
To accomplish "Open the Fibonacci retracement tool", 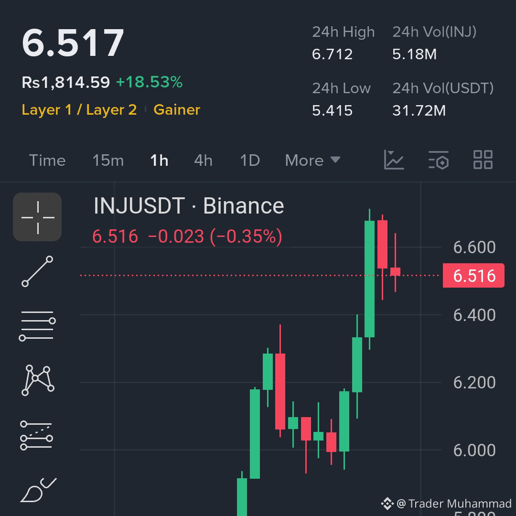I will [x=37, y=325].
